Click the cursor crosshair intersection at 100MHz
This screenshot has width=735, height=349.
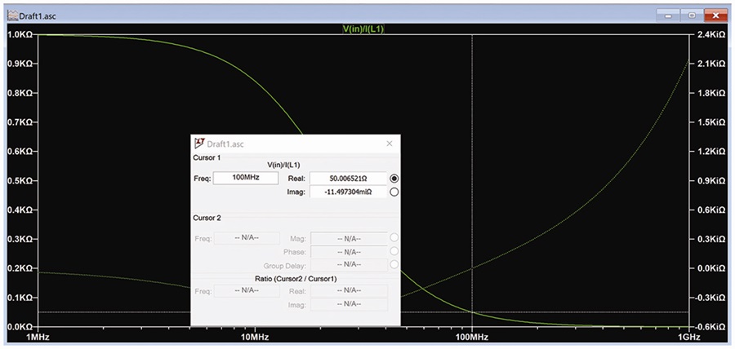[472, 312]
